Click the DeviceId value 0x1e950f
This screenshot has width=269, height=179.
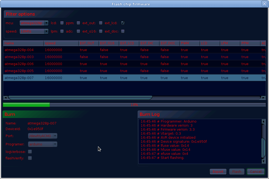(x=35, y=129)
